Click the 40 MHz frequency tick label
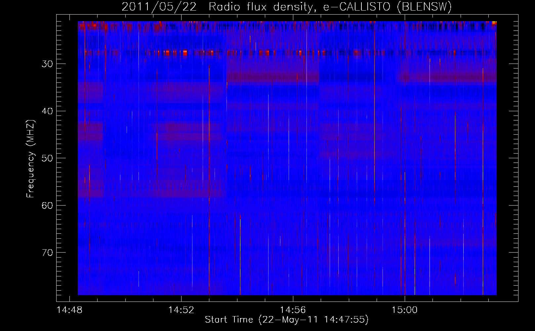Image resolution: width=535 pixels, height=331 pixels. pos(47,111)
